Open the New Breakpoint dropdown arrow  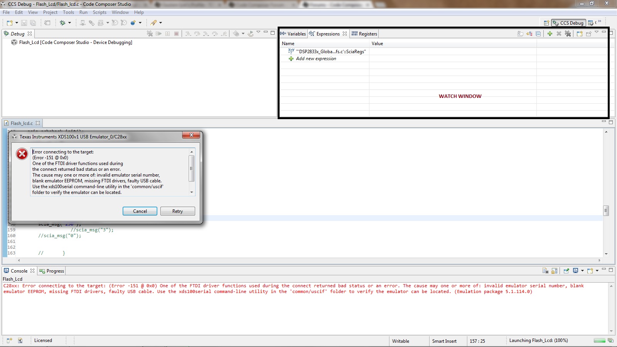140,23
